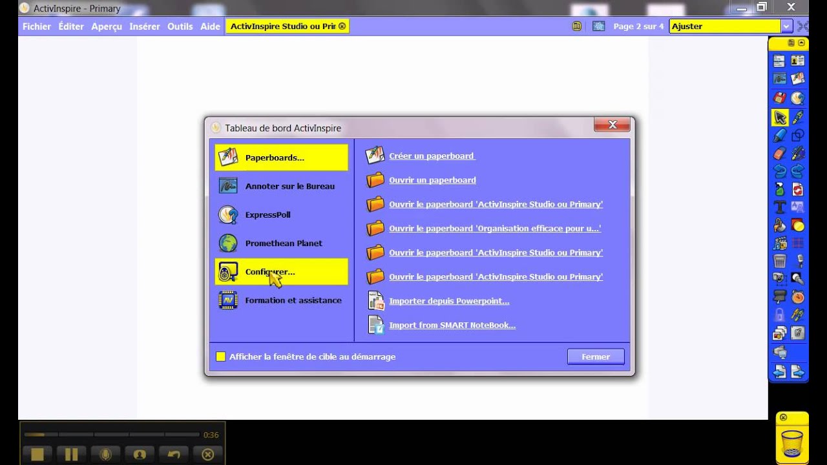Click the Camera capture tool

click(x=780, y=279)
